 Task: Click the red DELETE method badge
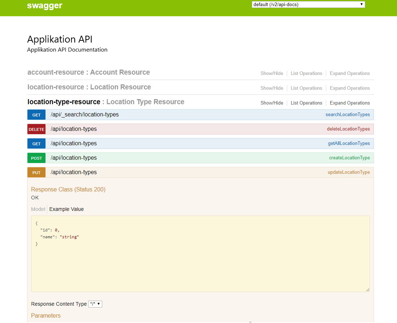[36, 129]
